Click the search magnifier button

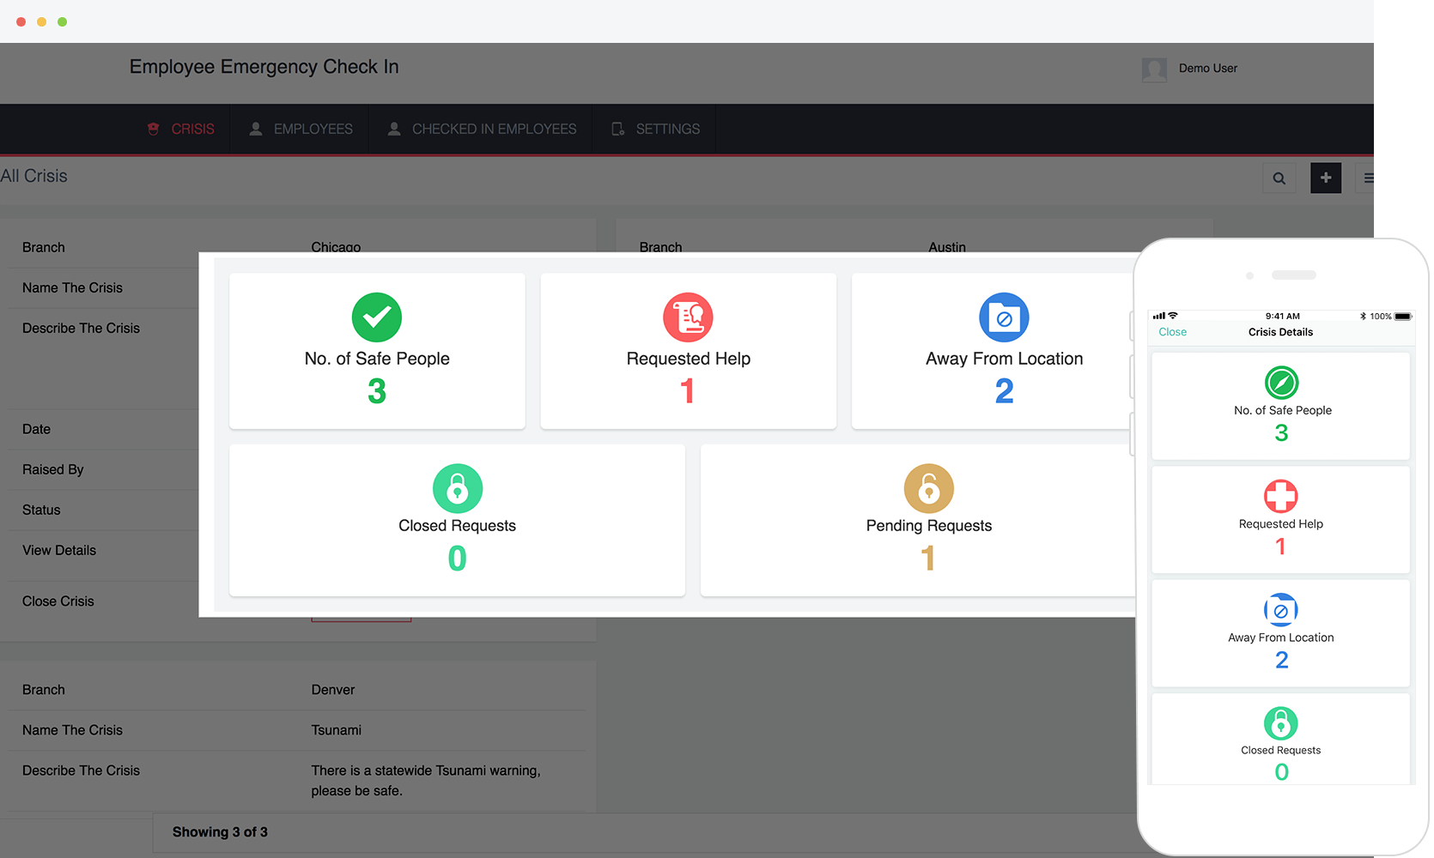1279,178
